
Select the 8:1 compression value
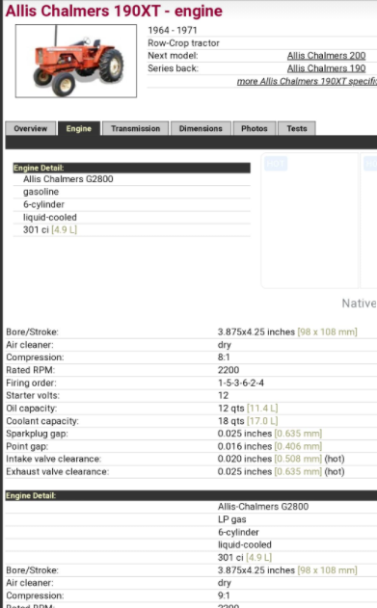point(224,357)
